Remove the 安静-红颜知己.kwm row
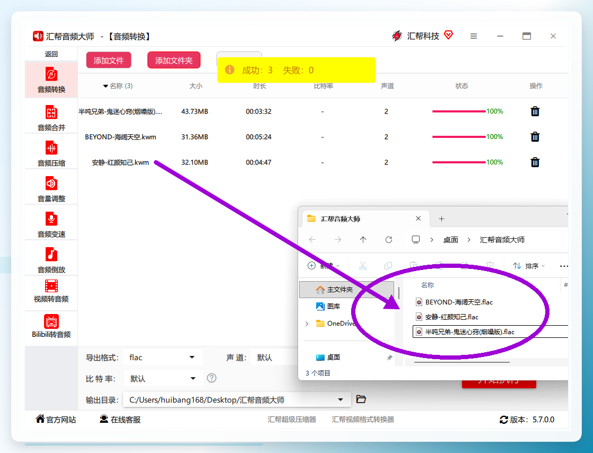This screenshot has height=453, width=593. (x=535, y=162)
